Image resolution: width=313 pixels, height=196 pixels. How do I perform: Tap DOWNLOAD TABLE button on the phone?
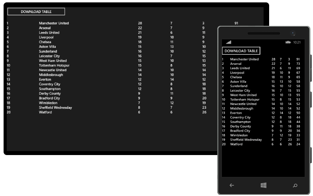[x=241, y=51]
